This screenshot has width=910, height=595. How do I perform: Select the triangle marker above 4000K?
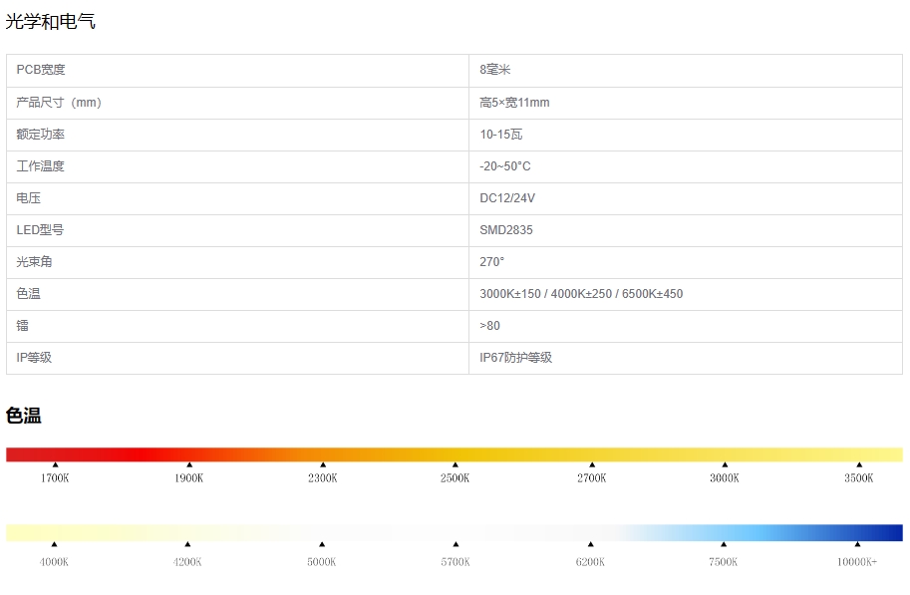point(54,544)
